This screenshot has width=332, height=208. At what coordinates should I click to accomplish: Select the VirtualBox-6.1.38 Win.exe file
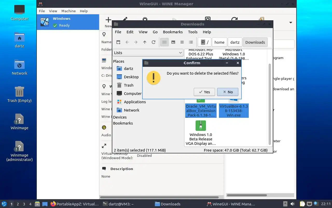[x=234, y=110]
